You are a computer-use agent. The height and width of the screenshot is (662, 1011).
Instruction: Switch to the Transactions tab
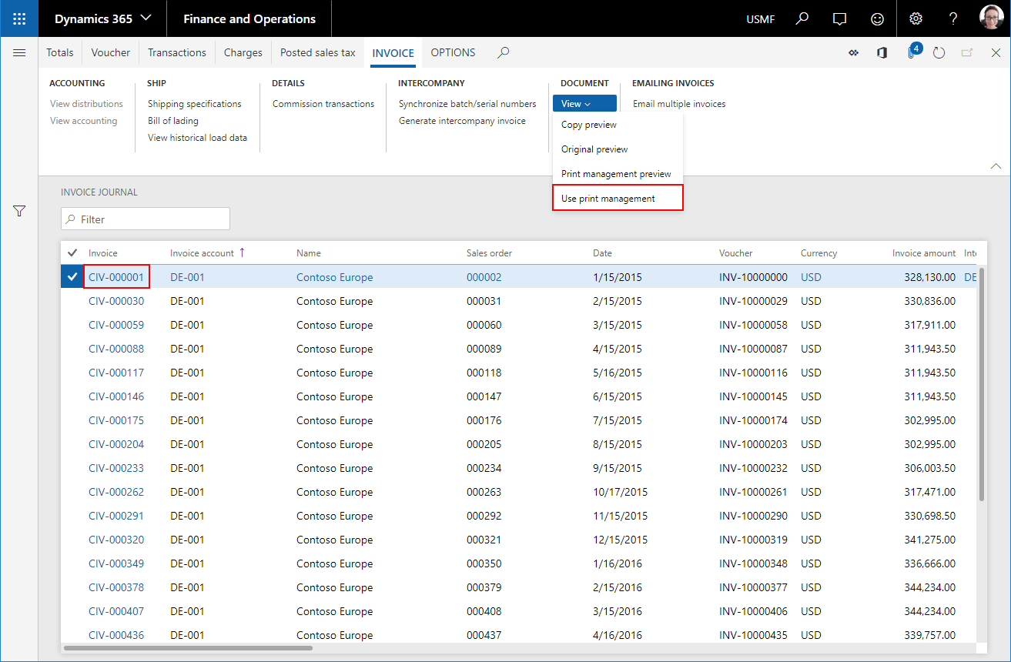tap(177, 52)
